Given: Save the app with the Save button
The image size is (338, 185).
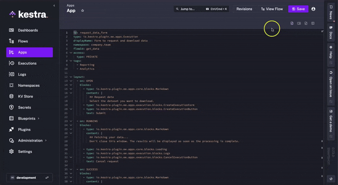Looking at the screenshot, I should 298,9.
